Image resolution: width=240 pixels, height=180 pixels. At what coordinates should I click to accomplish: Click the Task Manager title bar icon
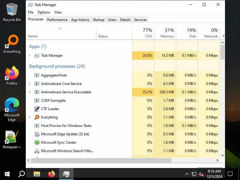click(x=31, y=5)
